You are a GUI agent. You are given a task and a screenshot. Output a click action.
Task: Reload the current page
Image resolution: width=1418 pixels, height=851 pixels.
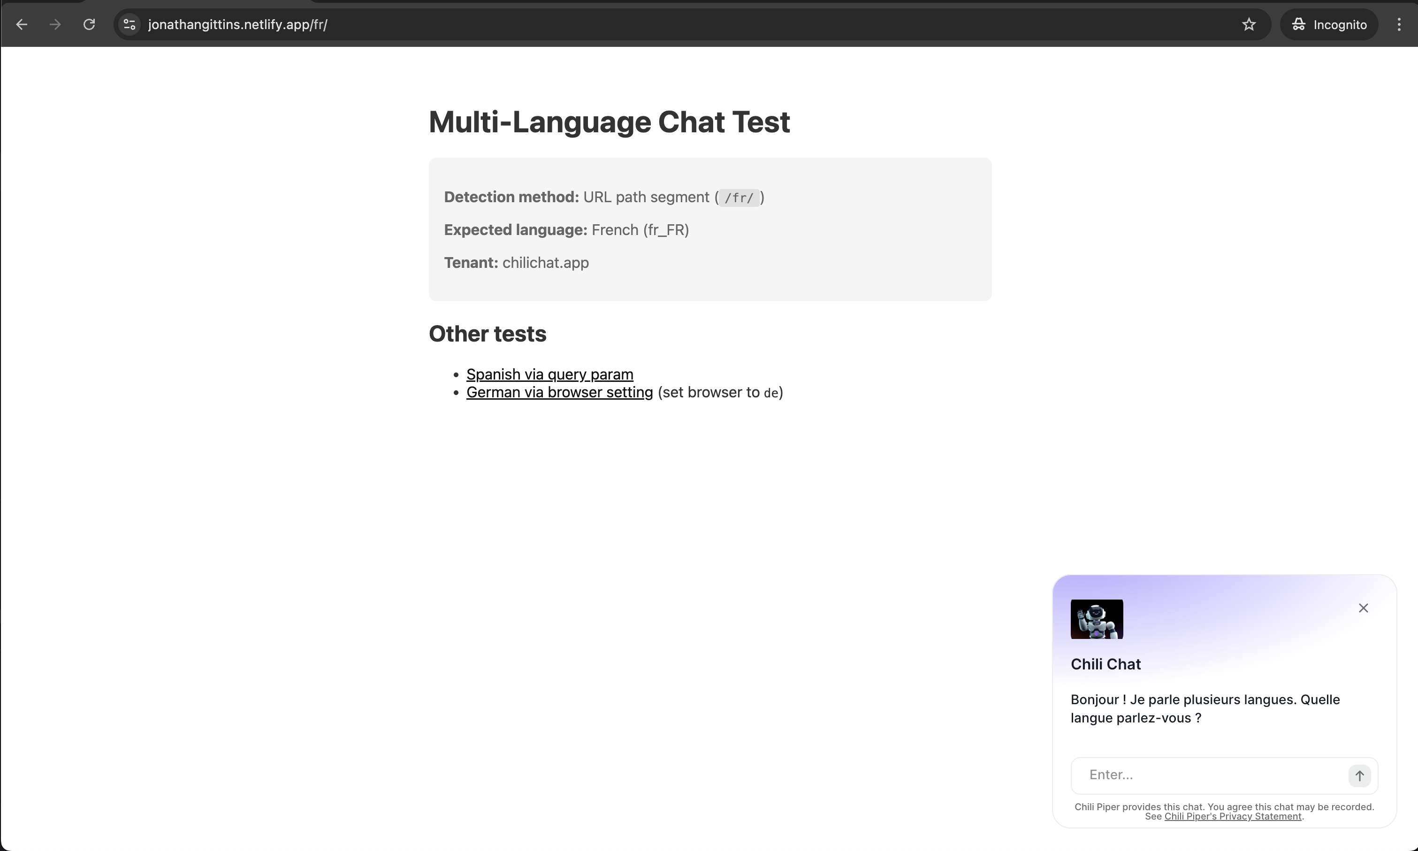tap(89, 24)
